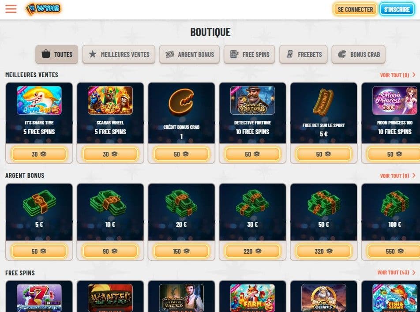Open the Scarab Wheel game thumbnail
This screenshot has height=312, width=420.
point(110,101)
